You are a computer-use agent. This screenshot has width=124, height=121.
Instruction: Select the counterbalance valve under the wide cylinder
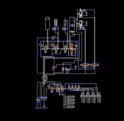54,29
